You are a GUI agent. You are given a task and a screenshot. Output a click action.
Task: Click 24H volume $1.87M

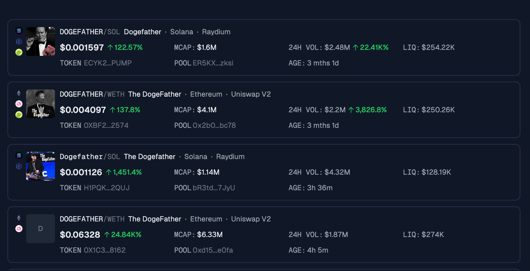[336, 235]
